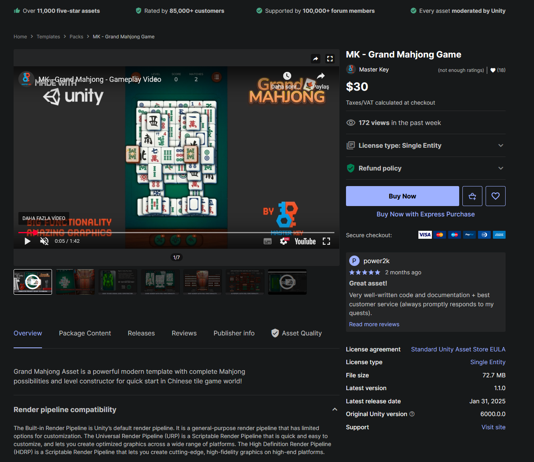534x462 pixels.
Task: Expand License type: Single Entity
Action: [426, 145]
